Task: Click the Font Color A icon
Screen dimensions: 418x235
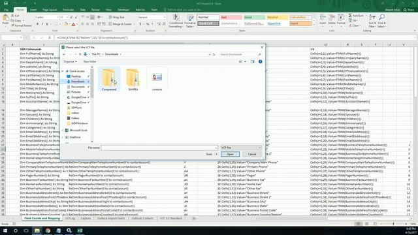Action: [x=73, y=24]
